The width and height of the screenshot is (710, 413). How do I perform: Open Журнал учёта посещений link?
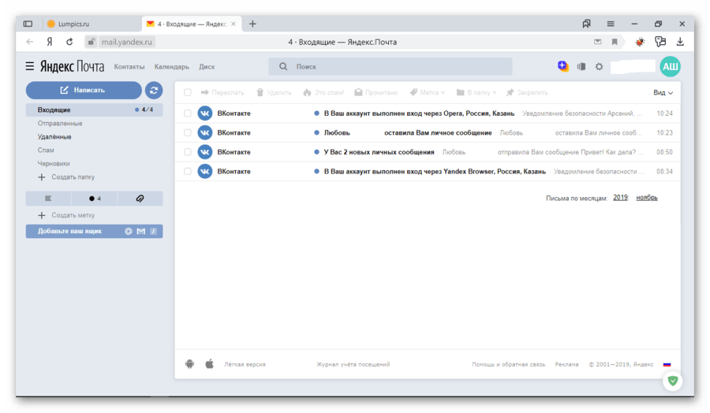(x=353, y=364)
